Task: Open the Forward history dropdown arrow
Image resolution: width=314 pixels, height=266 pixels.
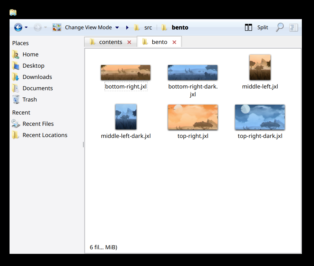Action: click(45, 27)
